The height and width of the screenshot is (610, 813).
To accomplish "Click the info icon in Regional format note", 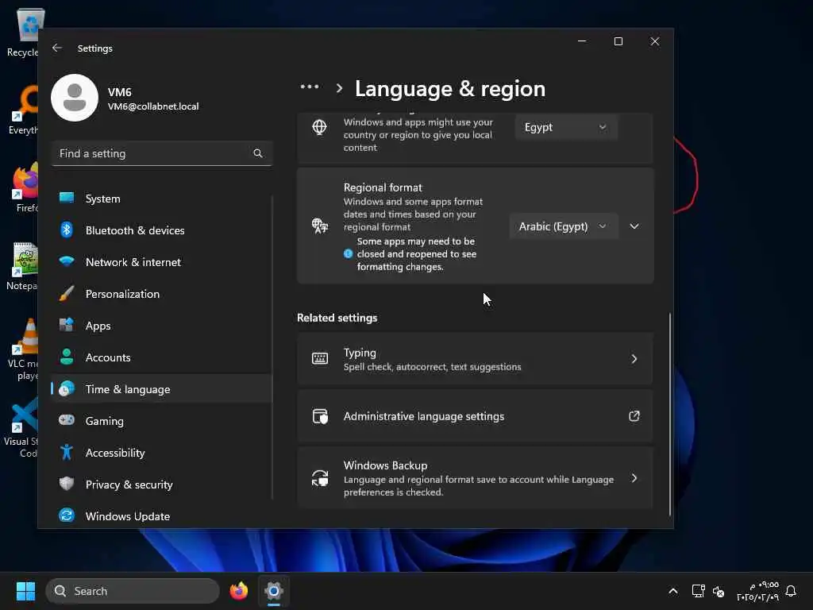I will pos(349,253).
